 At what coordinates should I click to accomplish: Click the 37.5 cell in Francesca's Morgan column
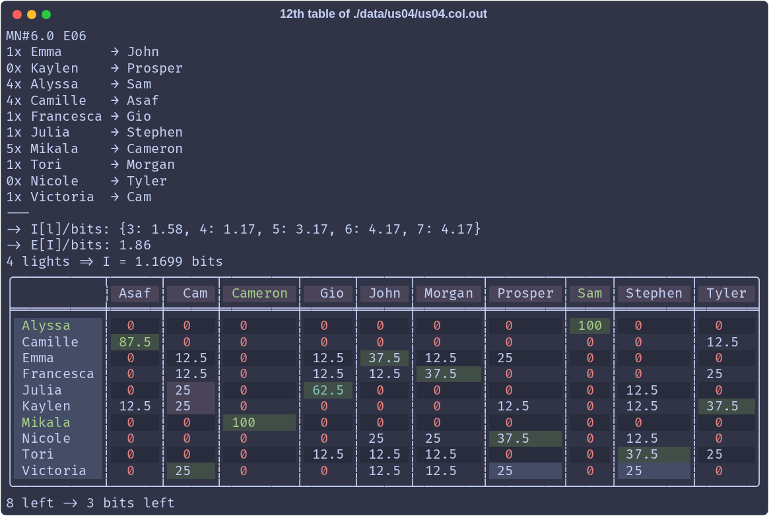click(448, 374)
